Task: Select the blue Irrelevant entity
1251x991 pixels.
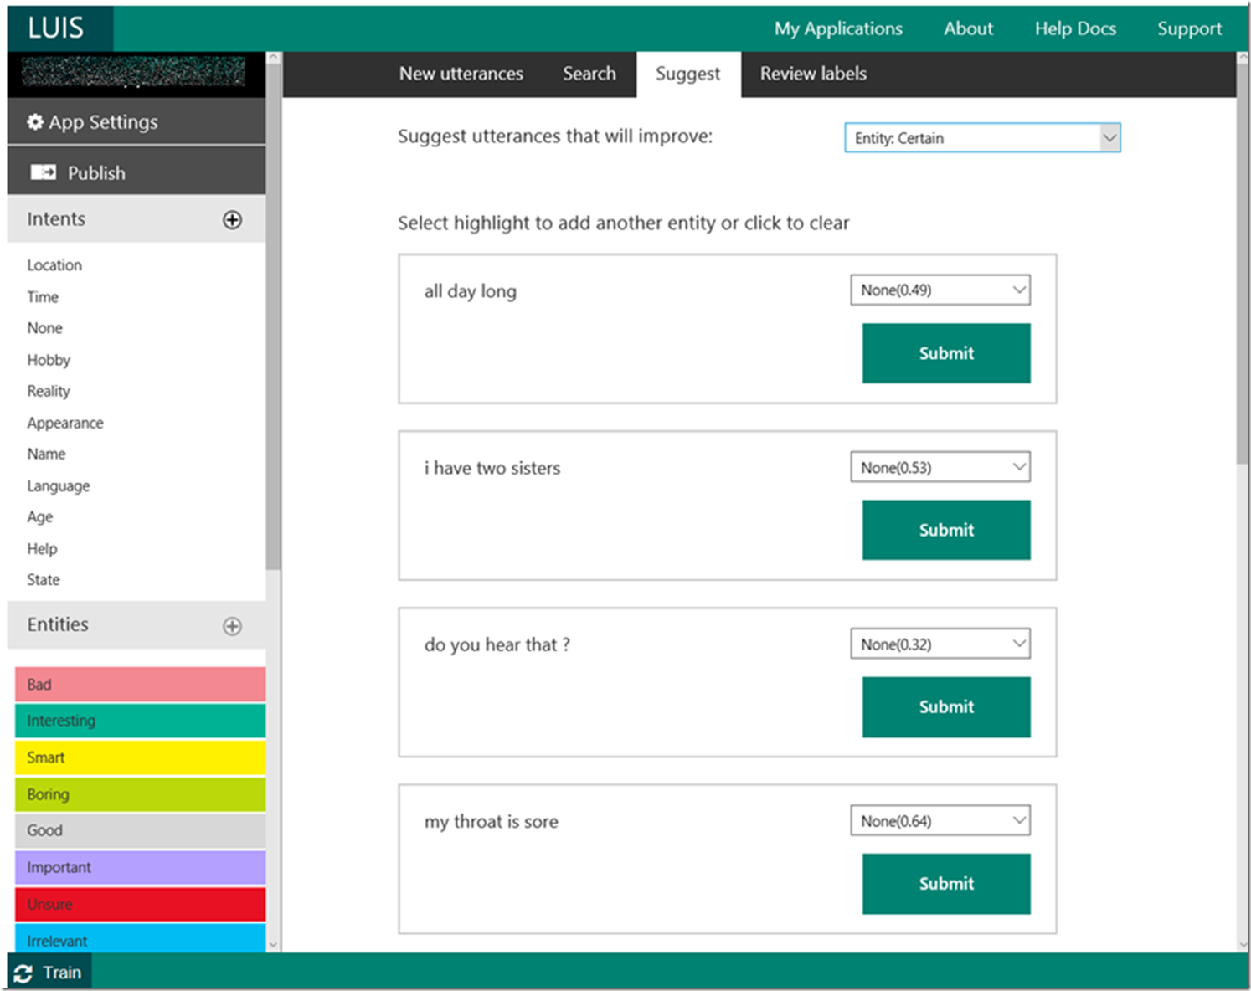Action: [140, 939]
